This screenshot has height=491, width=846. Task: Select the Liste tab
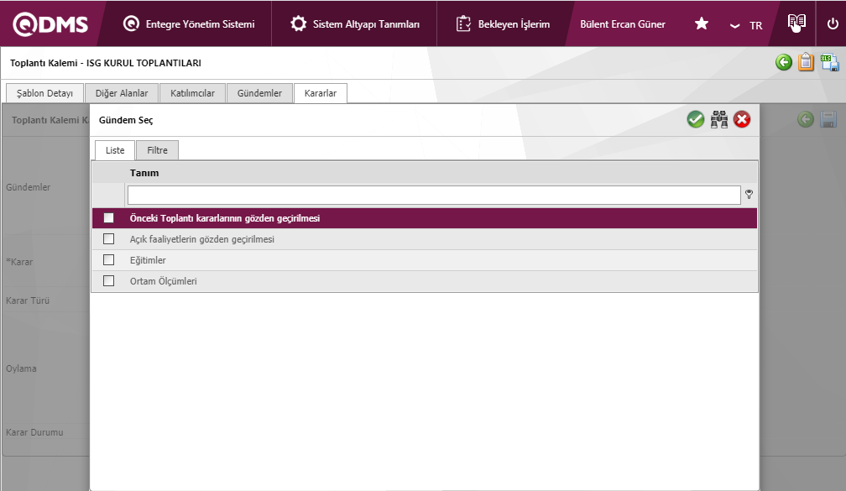[115, 150]
